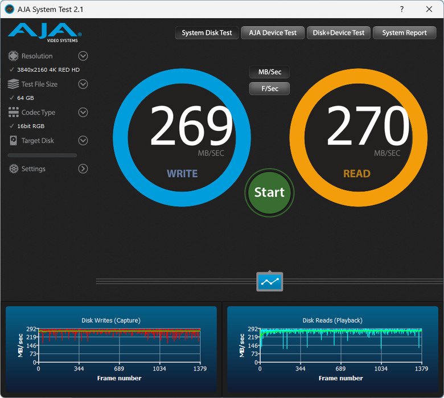Screen dimensions: 444x398
Task: Click Frame number label under reads graph
Action: 340,378
